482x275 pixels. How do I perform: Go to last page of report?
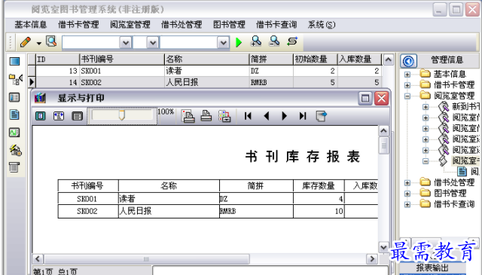tap(303, 116)
